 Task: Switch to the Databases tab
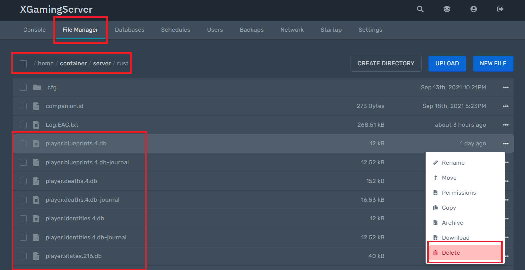click(x=129, y=30)
